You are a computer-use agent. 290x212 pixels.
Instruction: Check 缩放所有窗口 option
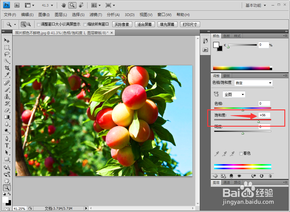pyautogui.click(x=85, y=24)
